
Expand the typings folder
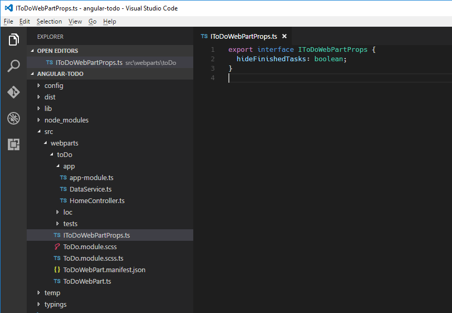(x=39, y=304)
